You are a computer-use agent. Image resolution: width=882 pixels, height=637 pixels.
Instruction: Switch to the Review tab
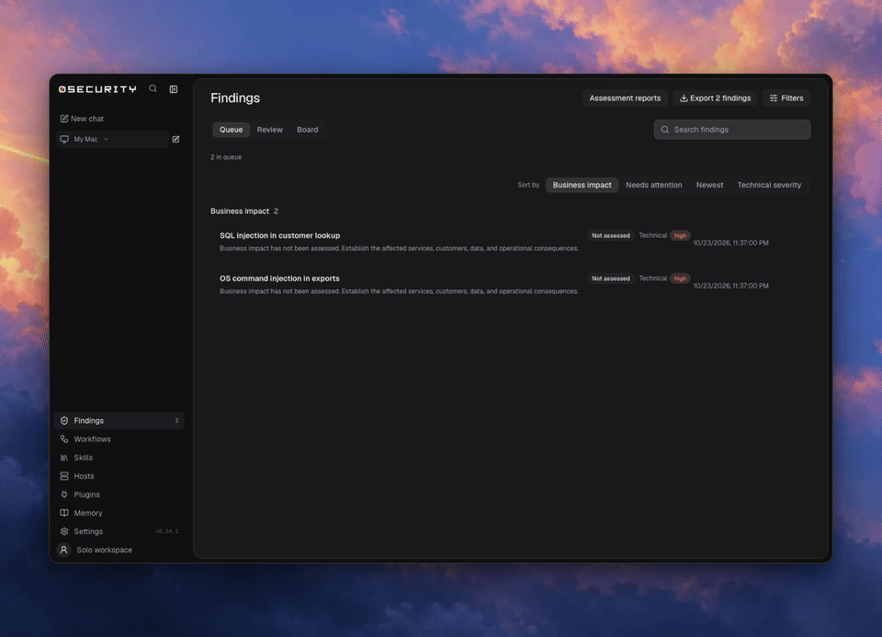coord(270,130)
